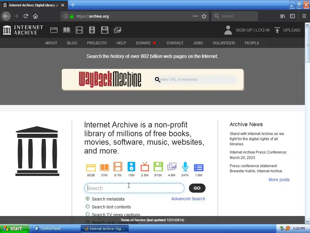
Task: Close the Internet Archive tab
Action: 63,5
